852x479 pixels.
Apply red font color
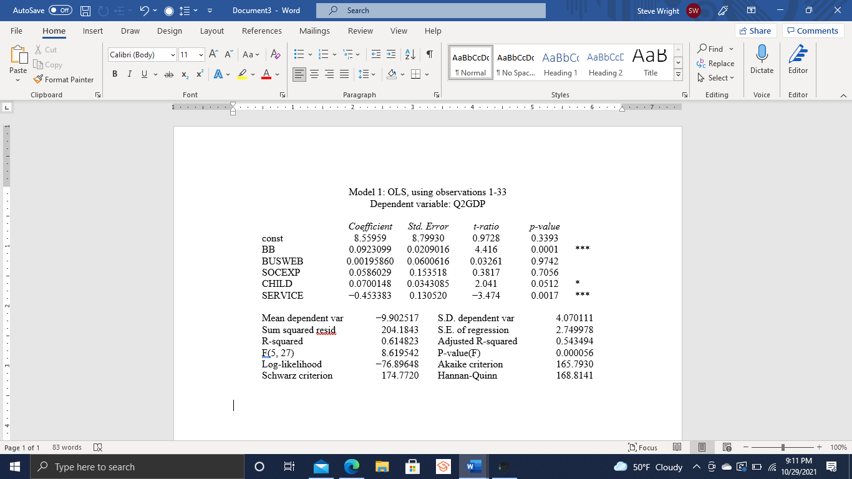(266, 74)
